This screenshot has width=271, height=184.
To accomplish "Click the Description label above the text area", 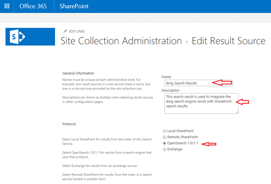I will point(170,90).
